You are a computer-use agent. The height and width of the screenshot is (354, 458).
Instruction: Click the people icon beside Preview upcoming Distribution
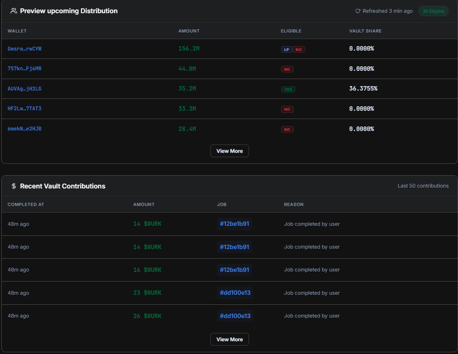pos(14,11)
